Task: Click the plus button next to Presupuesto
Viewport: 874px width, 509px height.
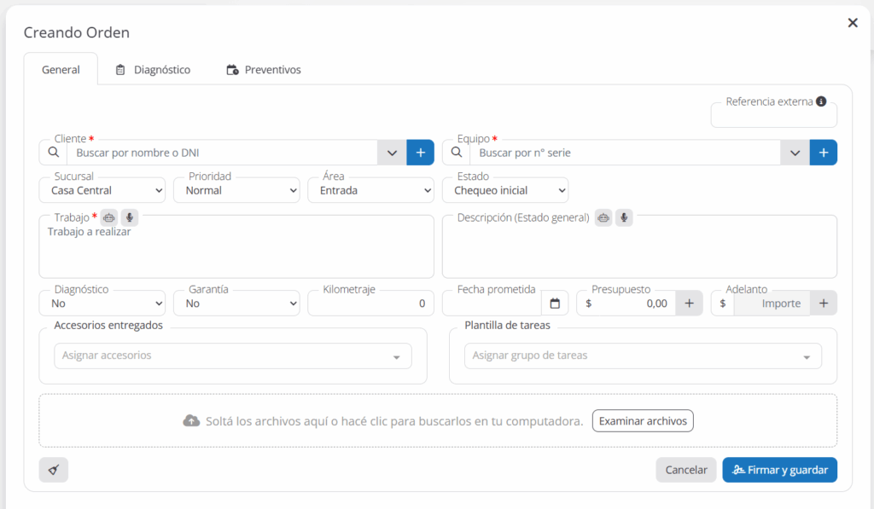Action: 689,304
